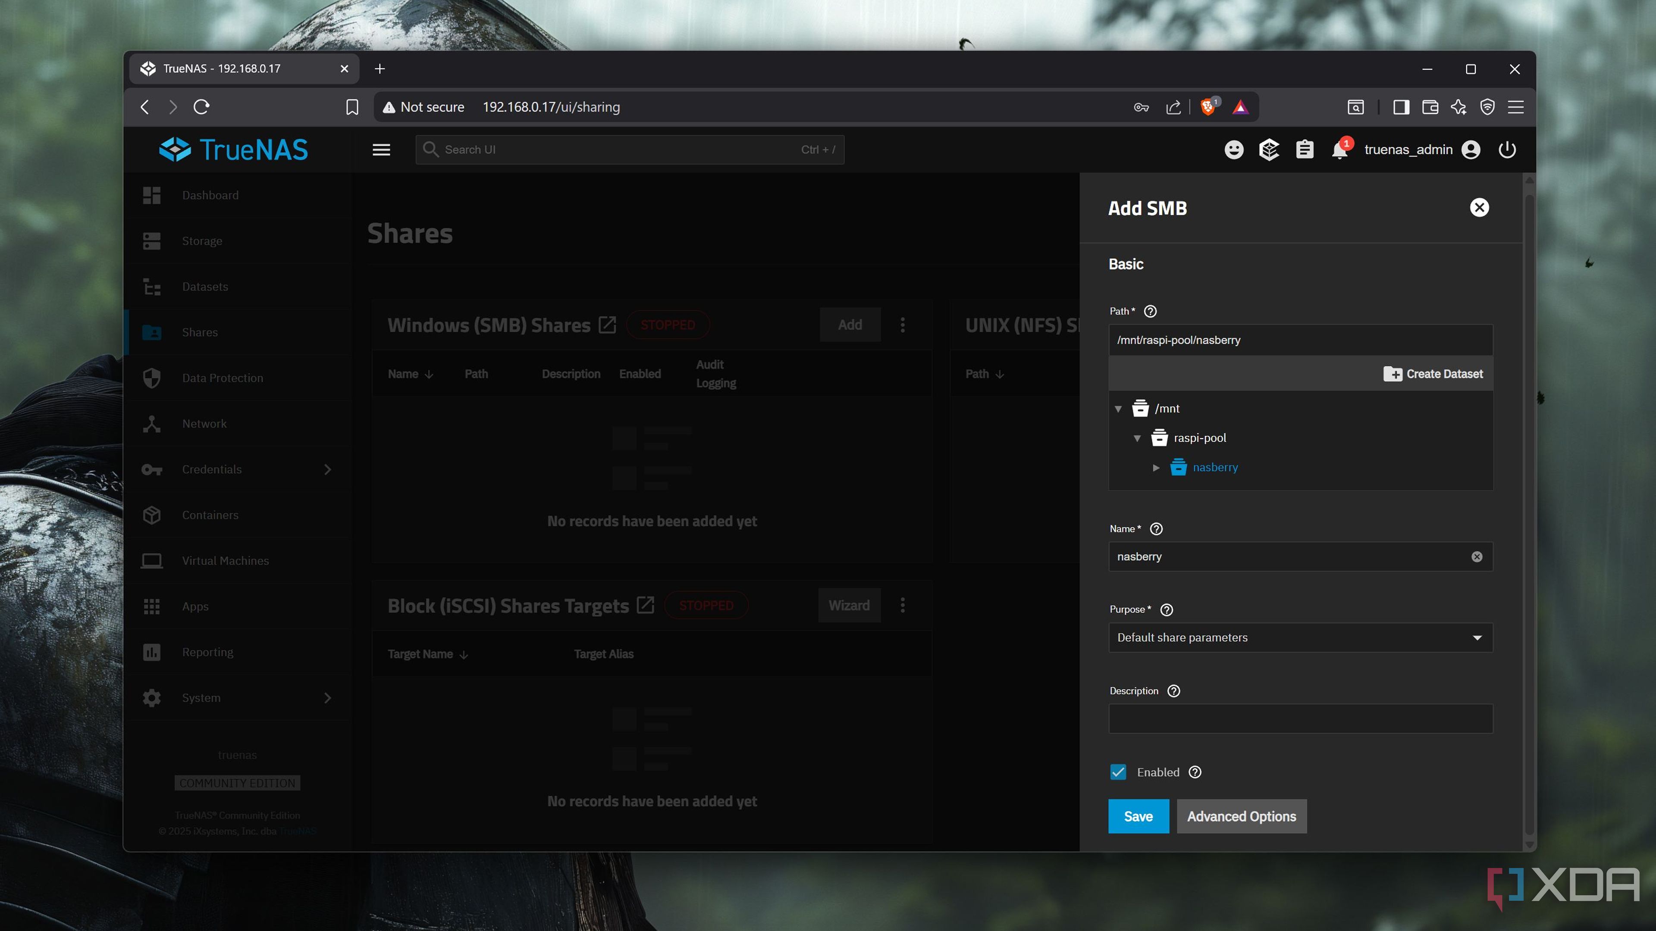Open Dashboard in sidebar
Image resolution: width=1656 pixels, height=931 pixels.
tap(239, 195)
